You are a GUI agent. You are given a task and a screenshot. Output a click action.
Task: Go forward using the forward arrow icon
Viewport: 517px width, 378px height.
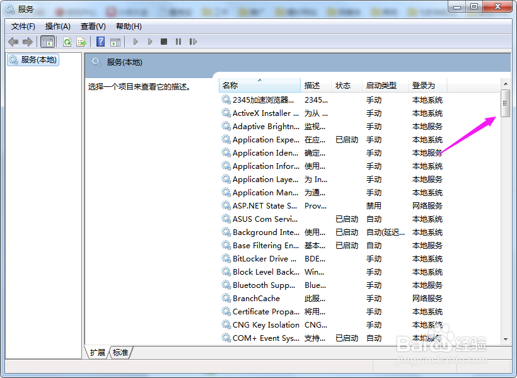tap(26, 42)
